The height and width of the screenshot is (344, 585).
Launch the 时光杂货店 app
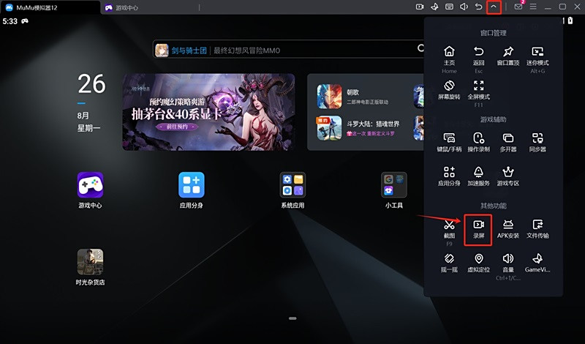point(90,267)
